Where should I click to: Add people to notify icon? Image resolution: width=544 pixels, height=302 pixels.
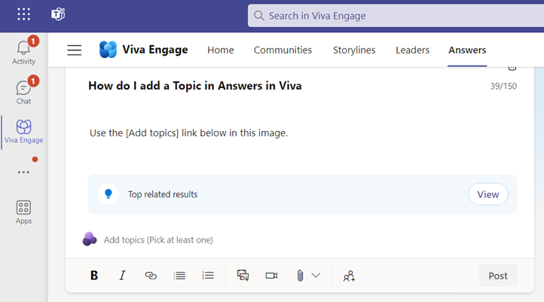point(349,276)
